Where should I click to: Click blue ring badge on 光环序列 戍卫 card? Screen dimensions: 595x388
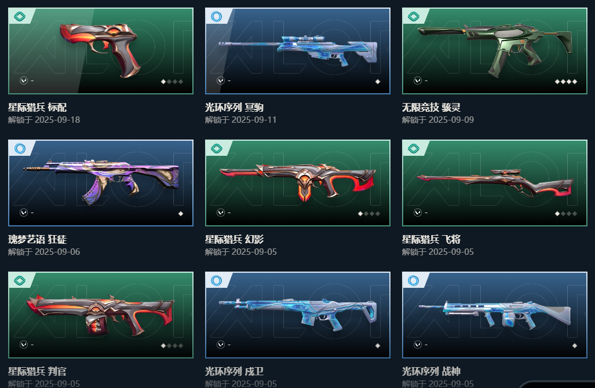click(217, 280)
